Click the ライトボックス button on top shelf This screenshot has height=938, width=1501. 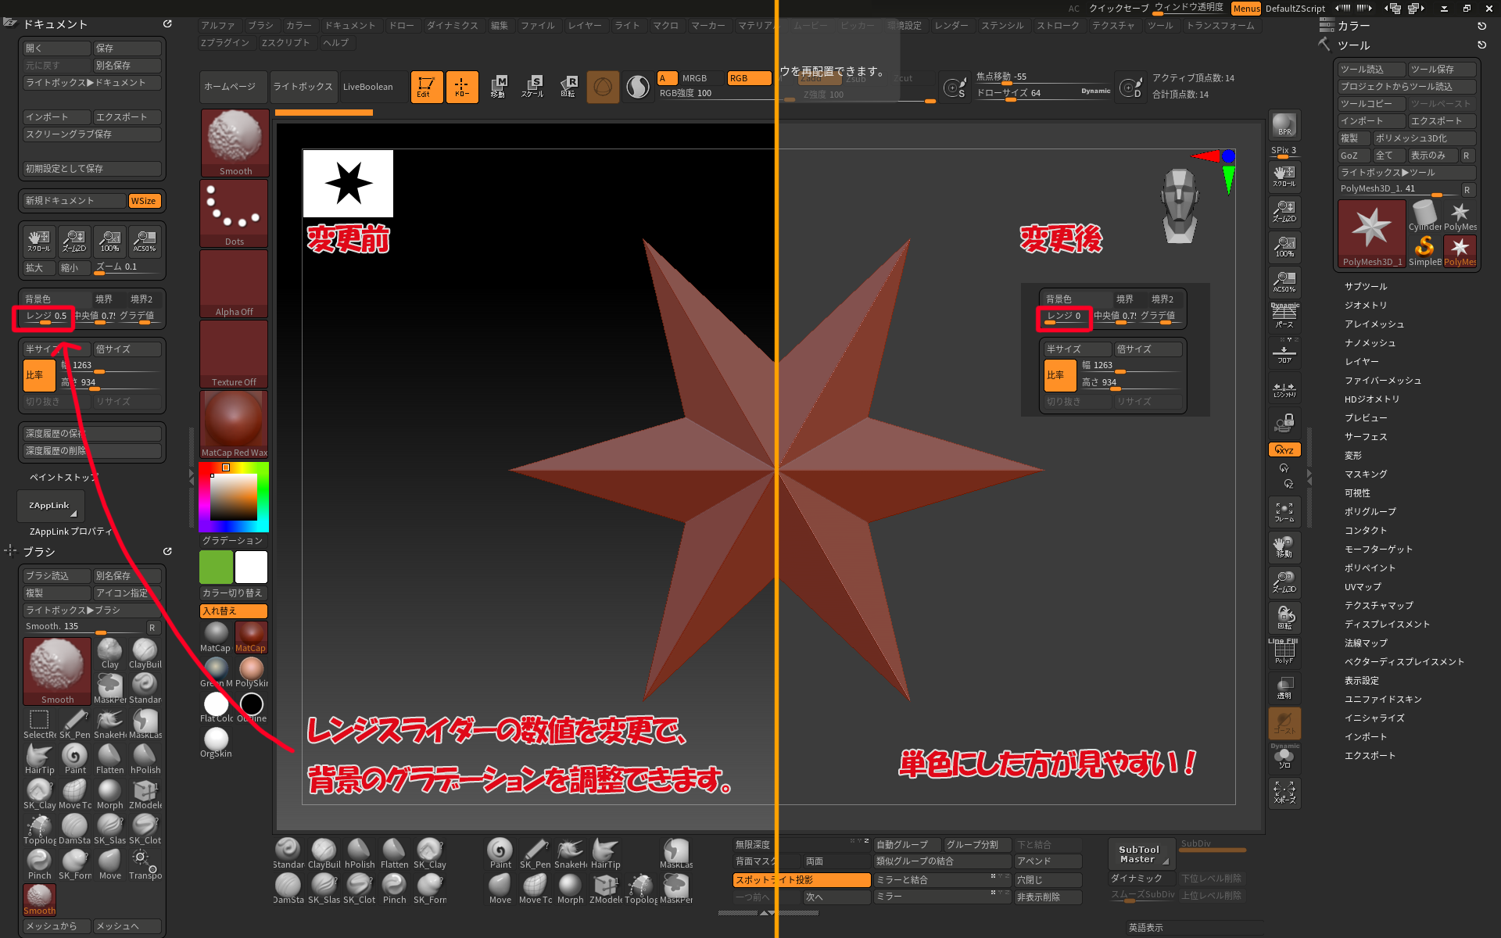(x=303, y=87)
